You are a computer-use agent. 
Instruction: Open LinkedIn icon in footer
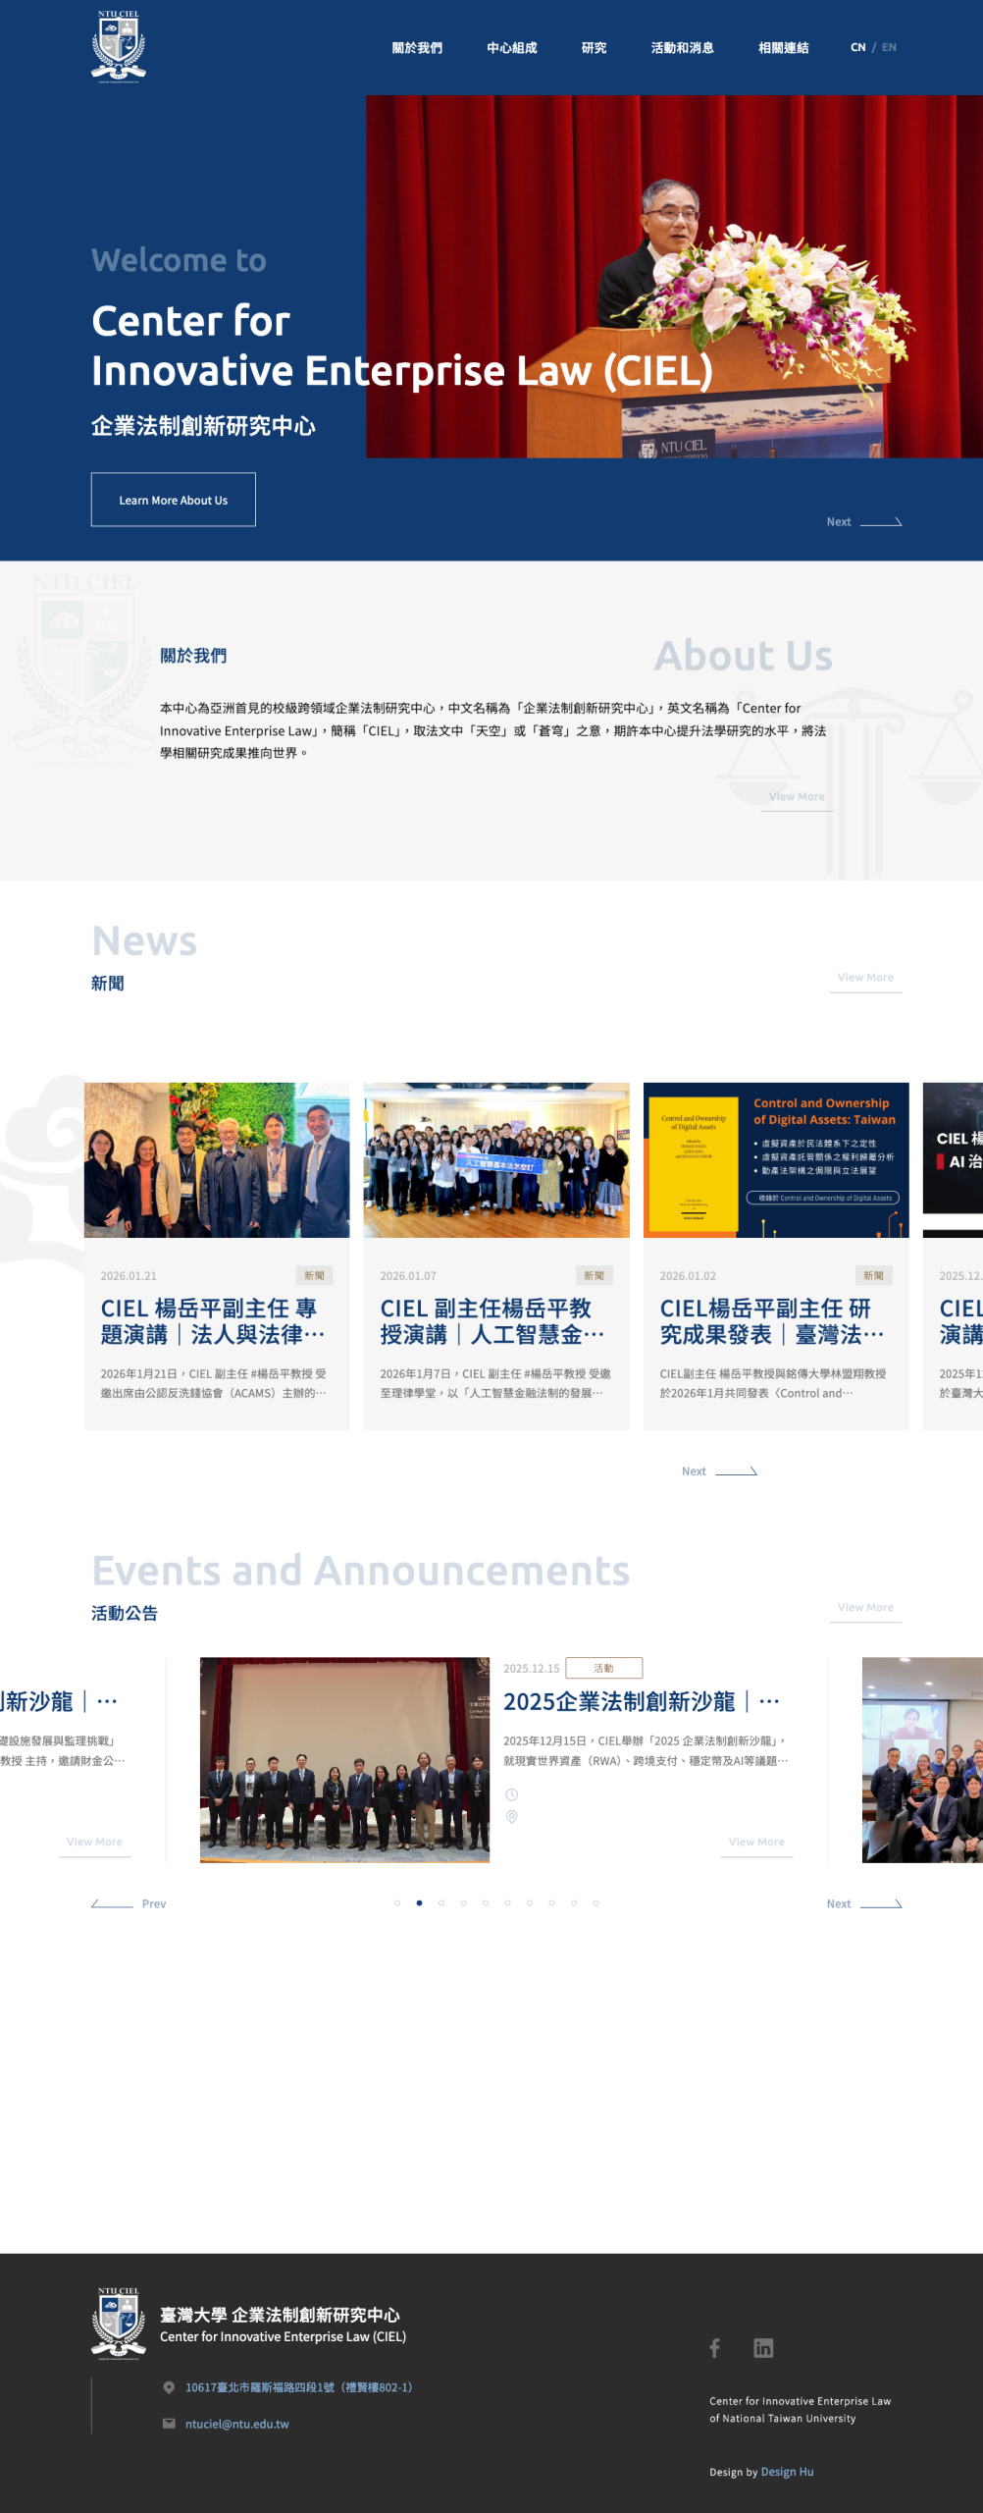pyautogui.click(x=763, y=2348)
